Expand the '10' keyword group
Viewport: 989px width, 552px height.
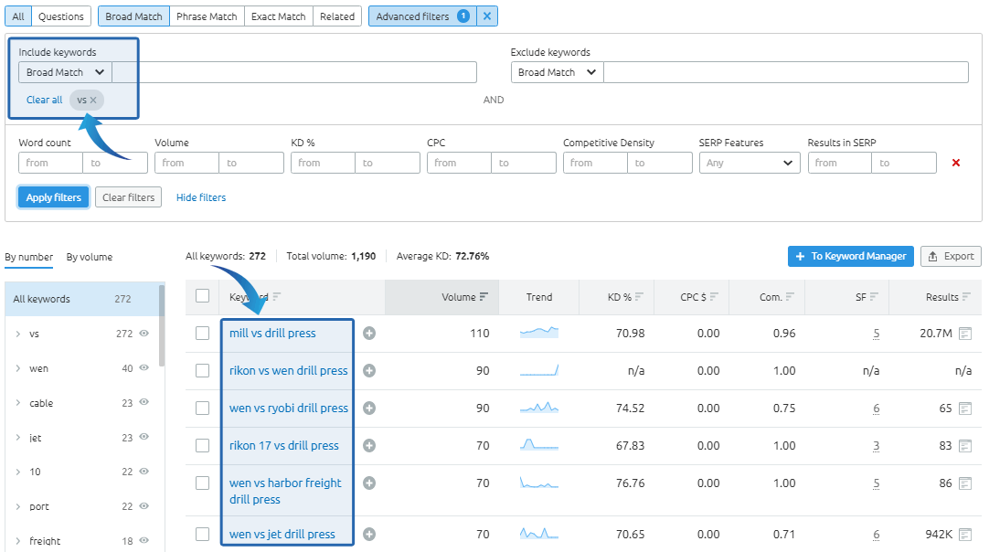point(17,472)
